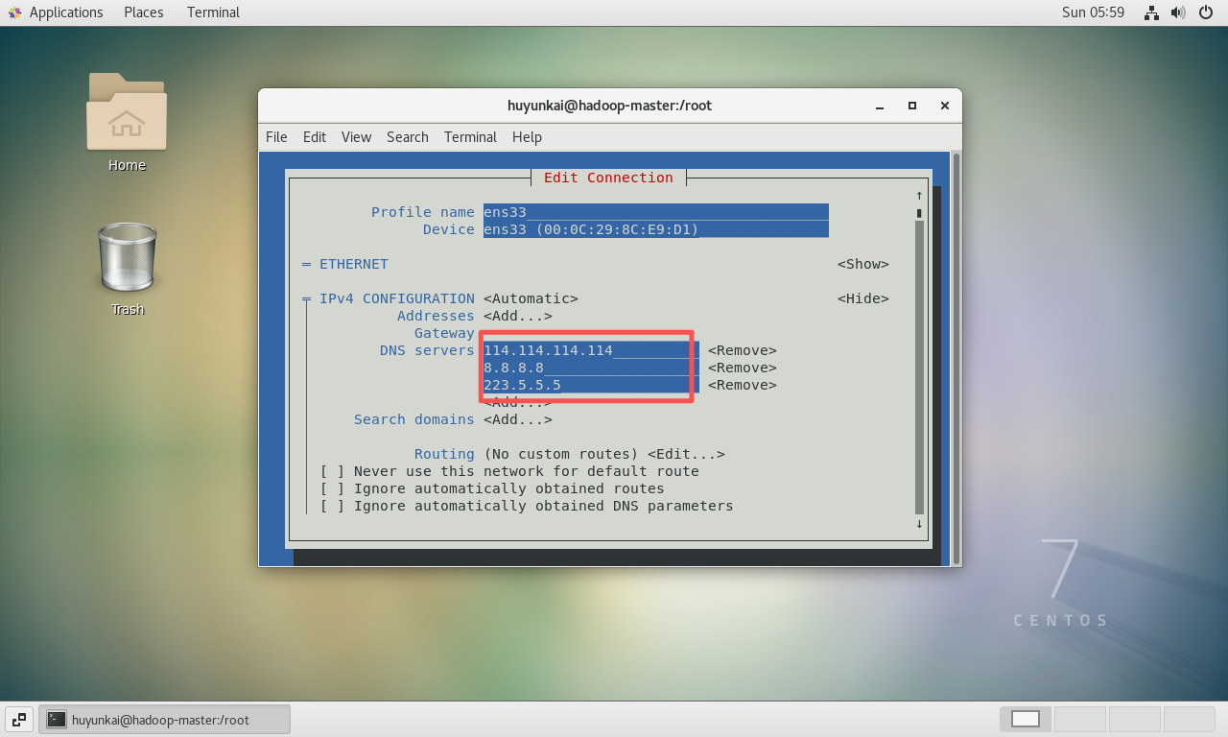Click the terminal window vertical scrollbar

956,359
